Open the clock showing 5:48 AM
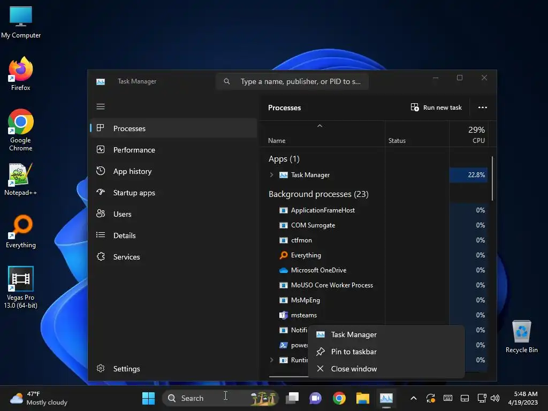This screenshot has height=411, width=548. click(523, 398)
